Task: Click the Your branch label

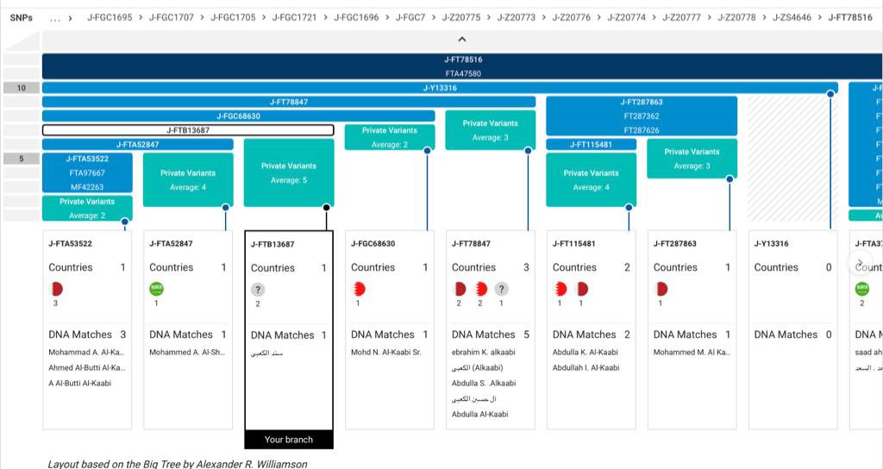Action: (x=289, y=440)
